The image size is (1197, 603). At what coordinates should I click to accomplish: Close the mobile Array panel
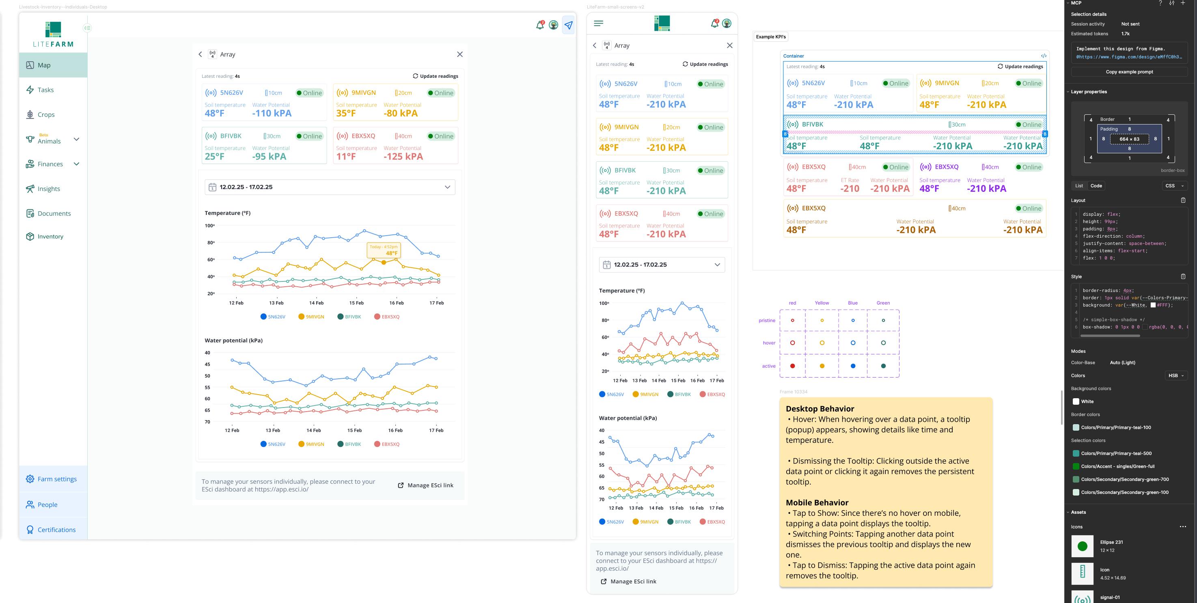tap(729, 45)
